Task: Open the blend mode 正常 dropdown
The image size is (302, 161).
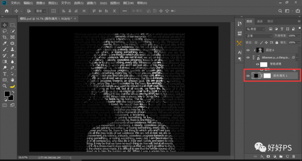Action: (x=259, y=36)
